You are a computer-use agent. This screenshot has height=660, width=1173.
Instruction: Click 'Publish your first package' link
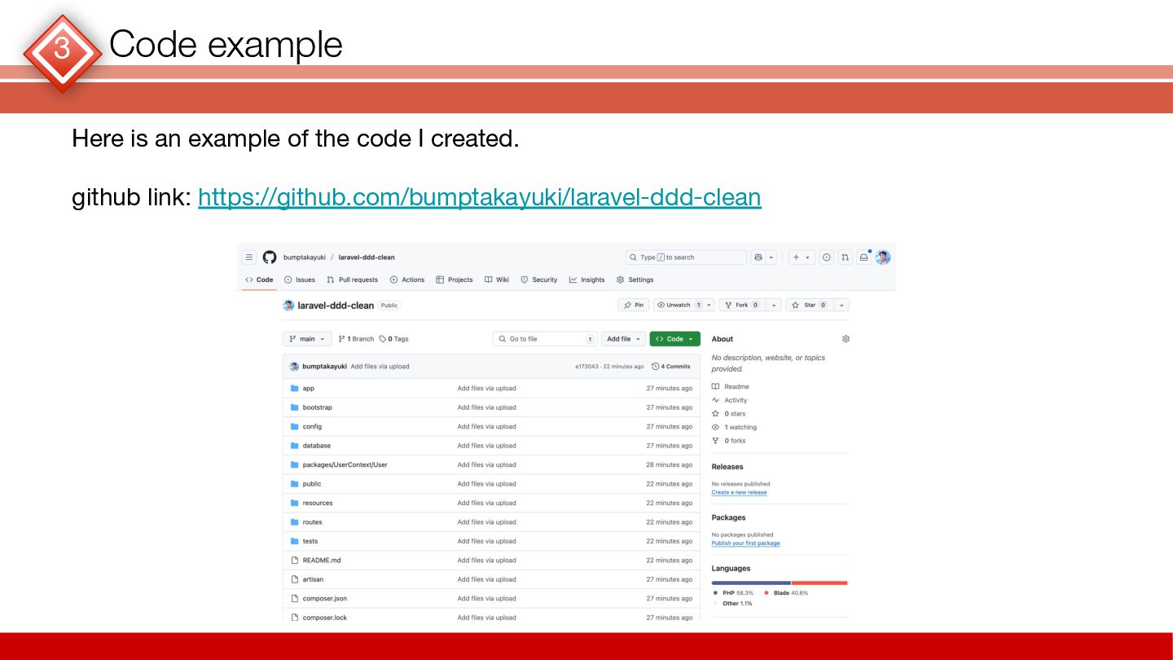(745, 543)
